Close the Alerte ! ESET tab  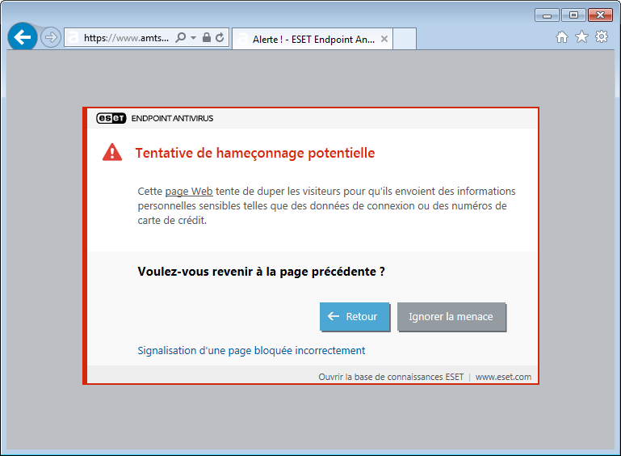point(384,39)
